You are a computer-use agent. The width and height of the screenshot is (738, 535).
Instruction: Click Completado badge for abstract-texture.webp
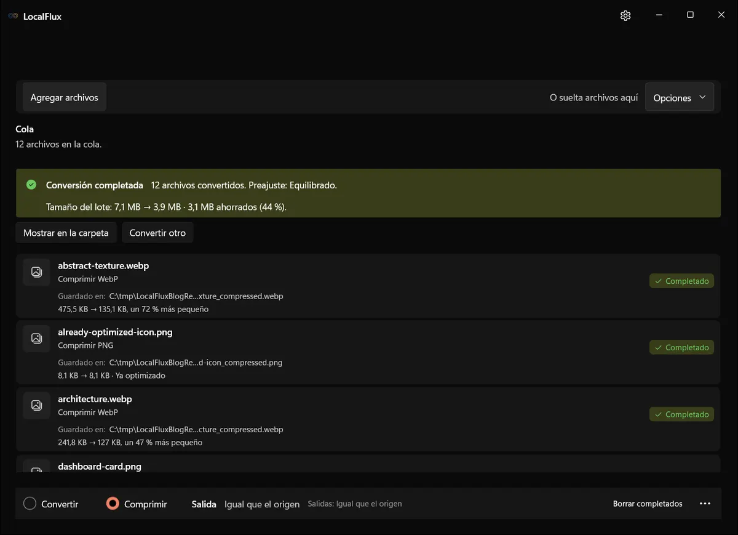pos(681,281)
